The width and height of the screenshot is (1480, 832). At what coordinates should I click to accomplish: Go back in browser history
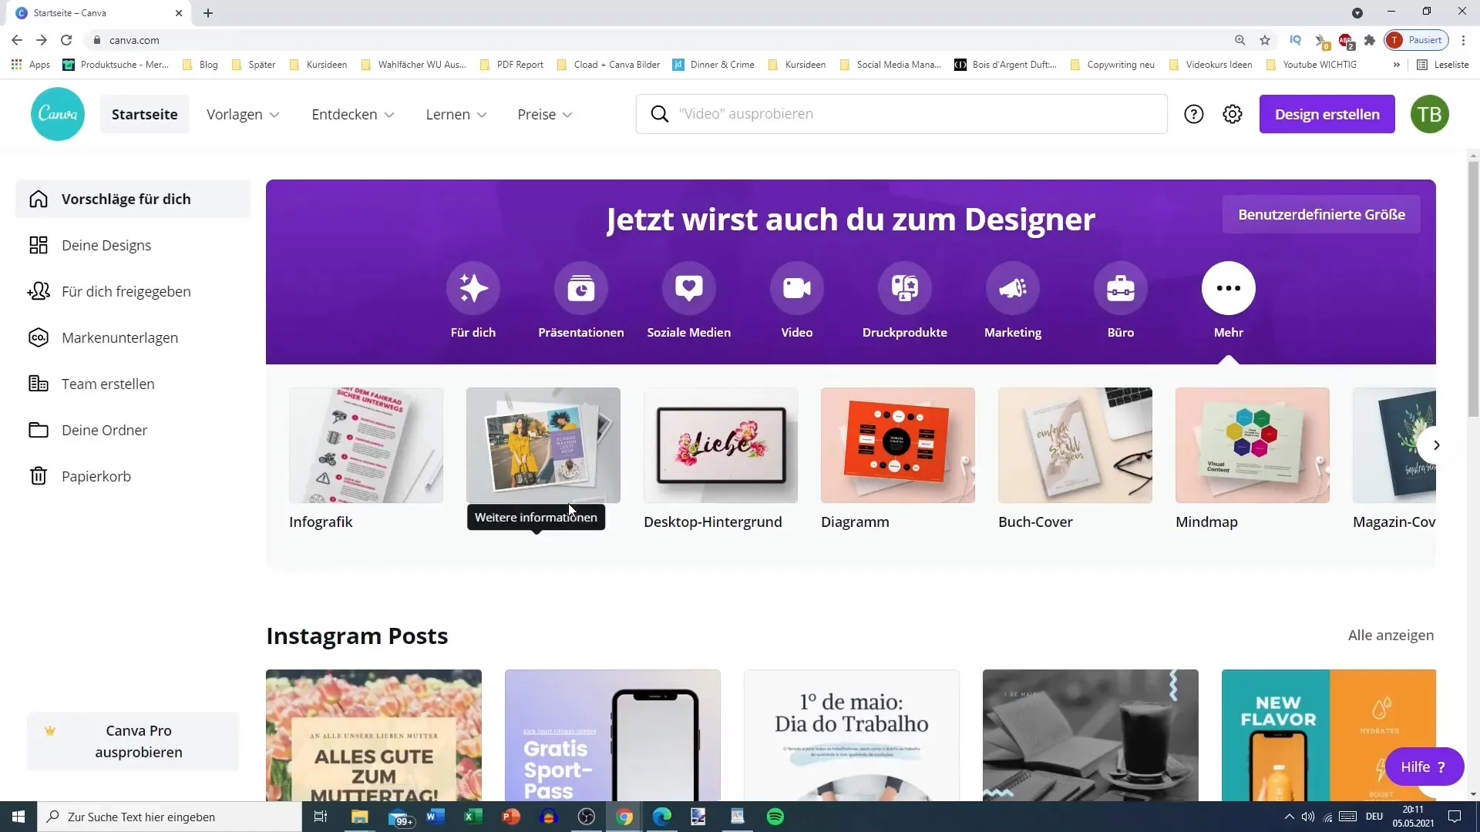click(x=17, y=40)
